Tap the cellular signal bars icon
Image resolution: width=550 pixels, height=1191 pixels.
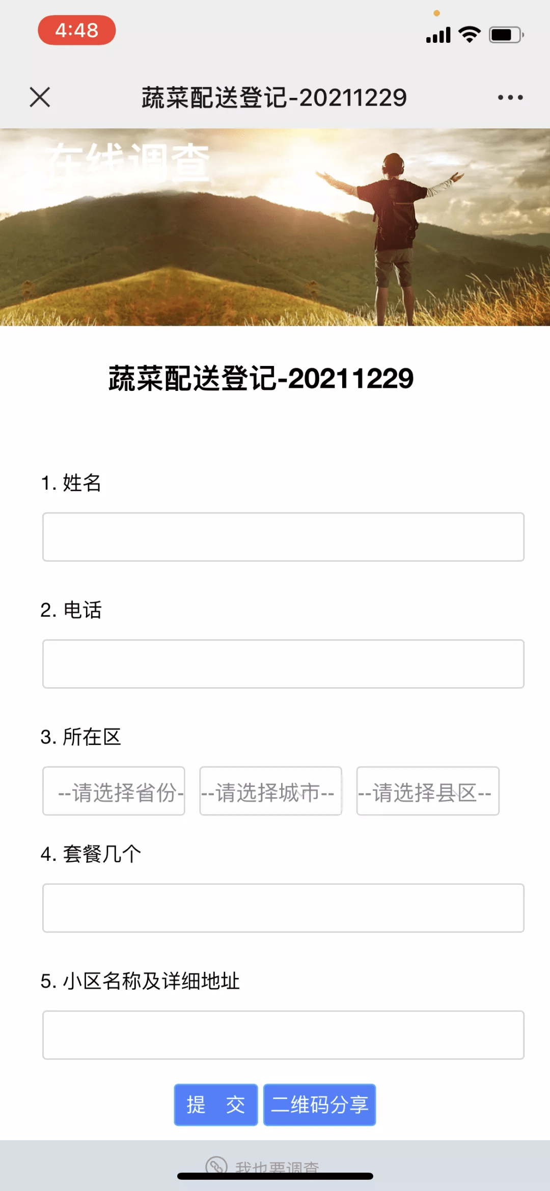coord(438,35)
